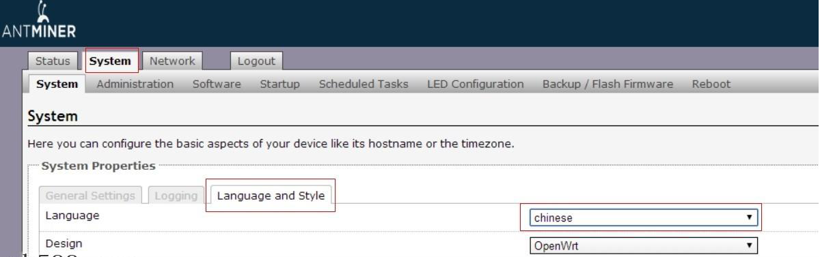Image resolution: width=820 pixels, height=257 pixels.
Task: Click the System Properties section legend
Action: click(x=99, y=166)
